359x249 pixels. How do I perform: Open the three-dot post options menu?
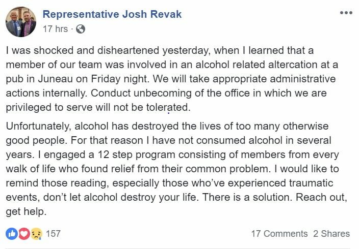point(346,13)
